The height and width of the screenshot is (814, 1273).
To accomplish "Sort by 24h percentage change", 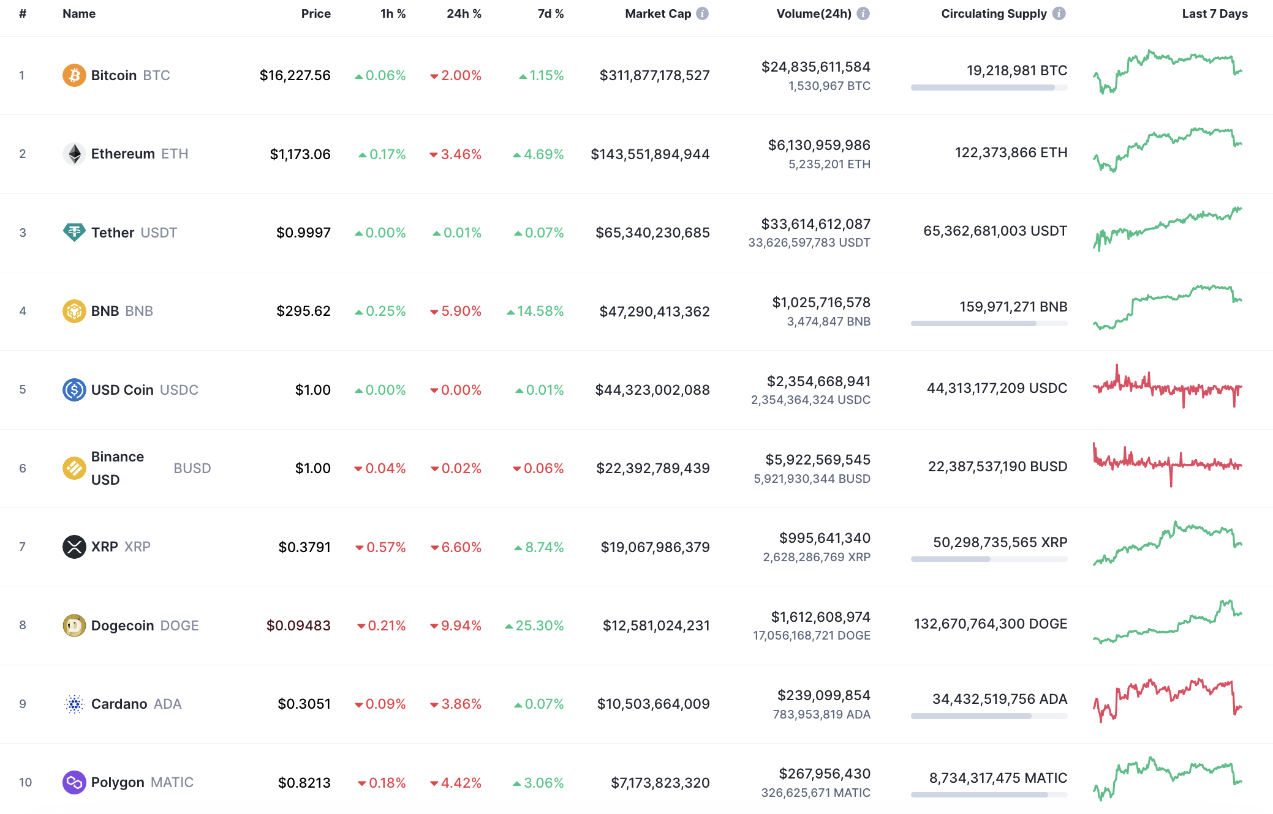I will [x=464, y=13].
